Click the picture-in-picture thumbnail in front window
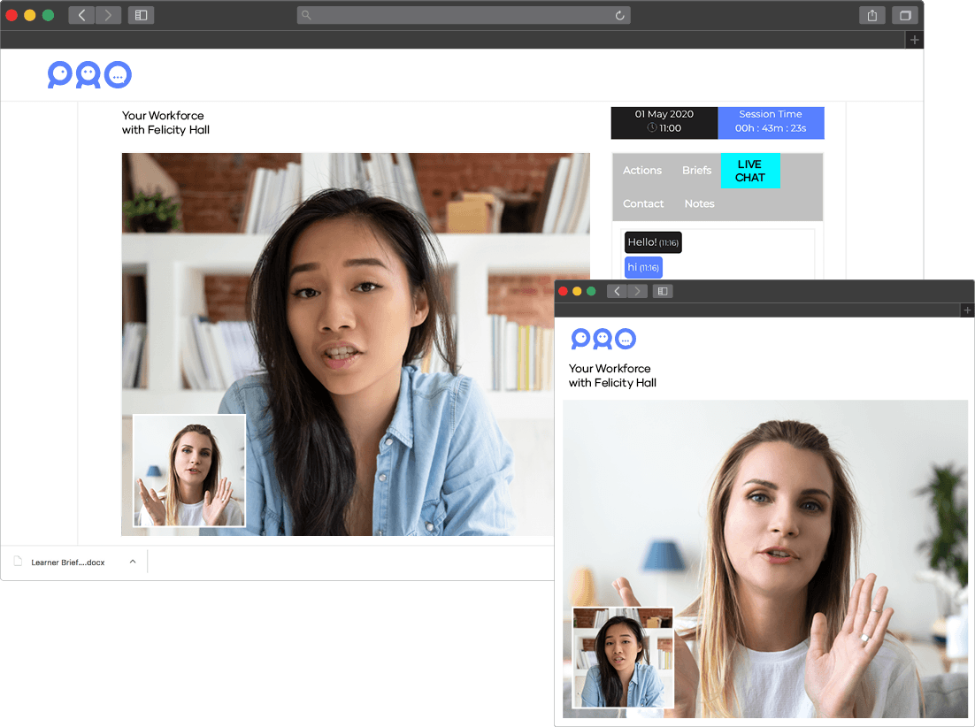The image size is (975, 727). [x=623, y=657]
